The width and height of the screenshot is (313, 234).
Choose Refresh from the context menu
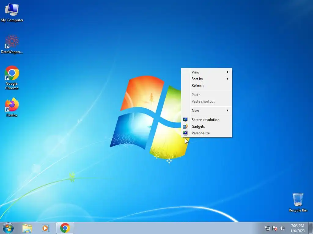[x=207, y=86]
